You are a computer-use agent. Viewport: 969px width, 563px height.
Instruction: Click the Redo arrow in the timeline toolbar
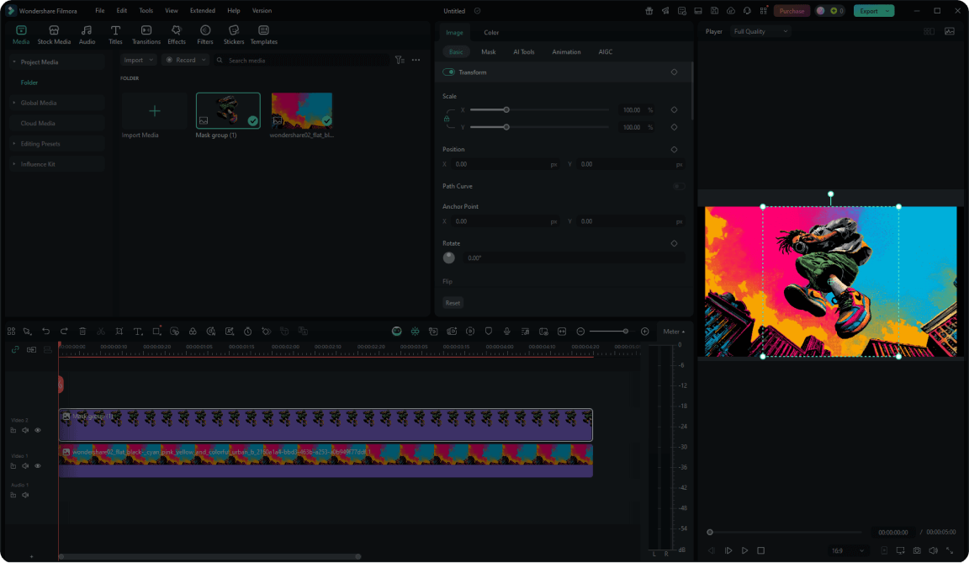pos(64,332)
